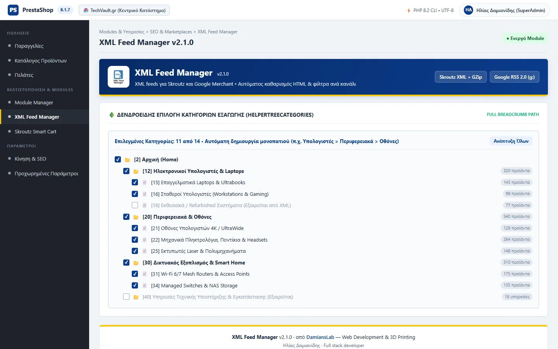Viewport: 558px width, 349px height.
Task: Click the tree icon beside ΔΕΝΔΡΟΕΙΔΗΣ ΕΠΙΛΟΓΗ heading
Action: coord(112,115)
